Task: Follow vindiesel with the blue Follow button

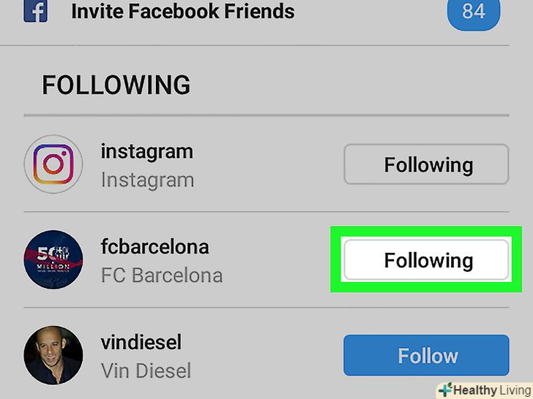Action: (426, 356)
